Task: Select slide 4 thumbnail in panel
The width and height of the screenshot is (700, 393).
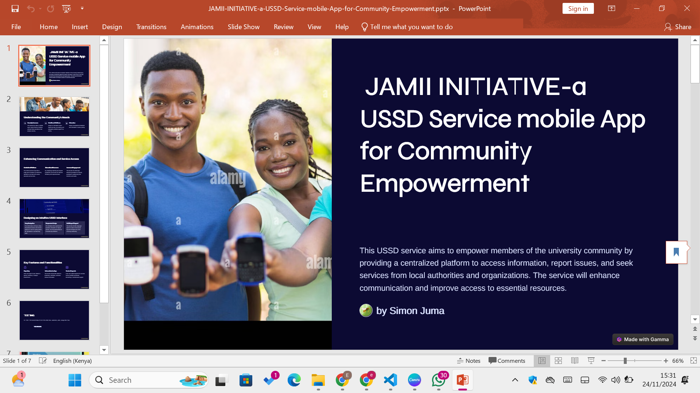Action: pos(54,218)
